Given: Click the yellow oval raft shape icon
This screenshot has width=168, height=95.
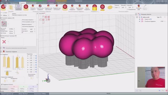Looking at the screenshot, I should pyautogui.click(x=110, y=7).
